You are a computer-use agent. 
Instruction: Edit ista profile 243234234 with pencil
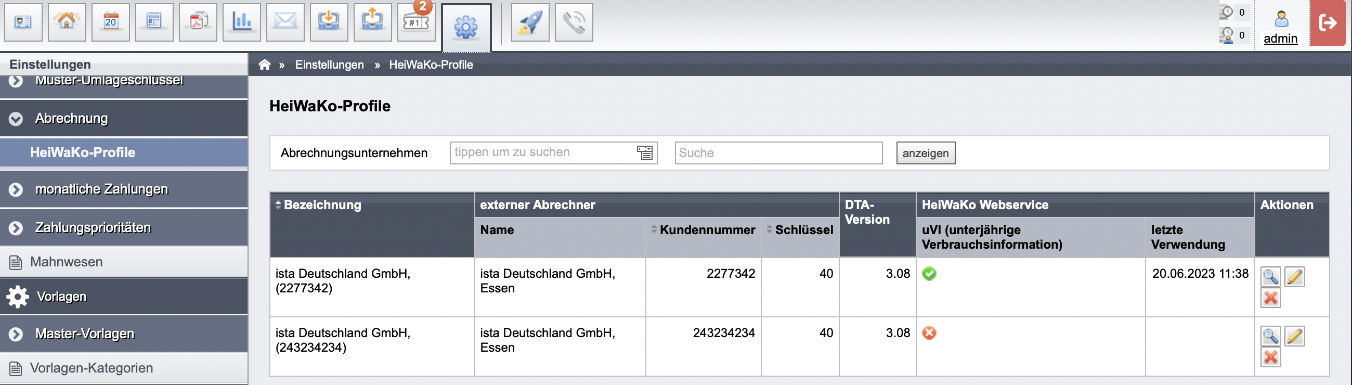point(1295,336)
